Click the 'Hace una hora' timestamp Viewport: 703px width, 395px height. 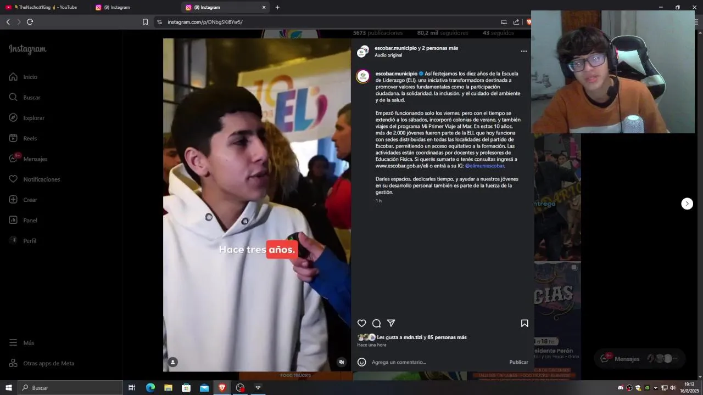pyautogui.click(x=372, y=345)
